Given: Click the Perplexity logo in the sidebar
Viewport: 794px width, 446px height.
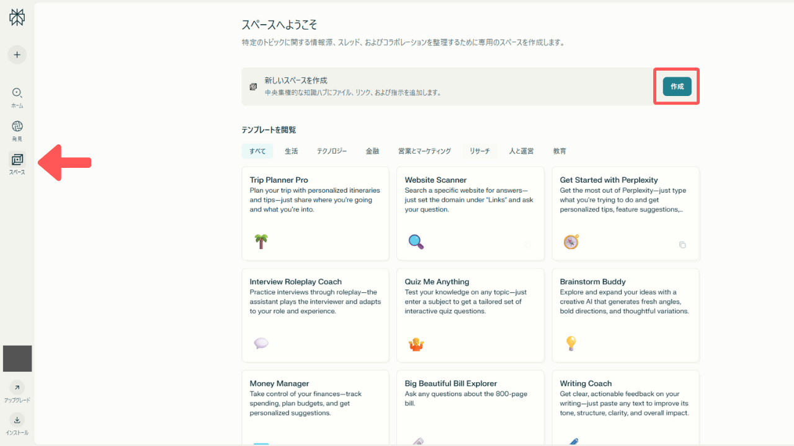Looking at the screenshot, I should pyautogui.click(x=17, y=18).
